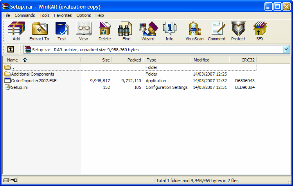
Task: Maximize the WinRAR window
Action: click(x=277, y=7)
